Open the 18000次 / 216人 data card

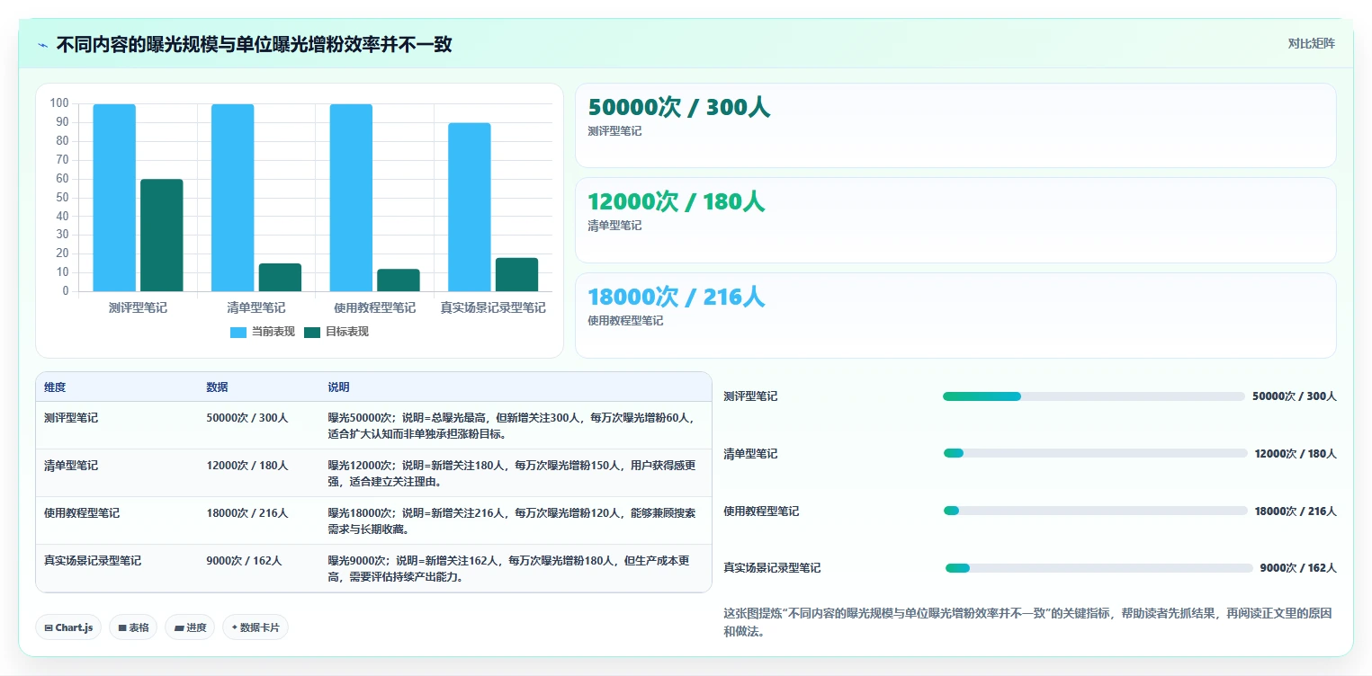(x=955, y=316)
